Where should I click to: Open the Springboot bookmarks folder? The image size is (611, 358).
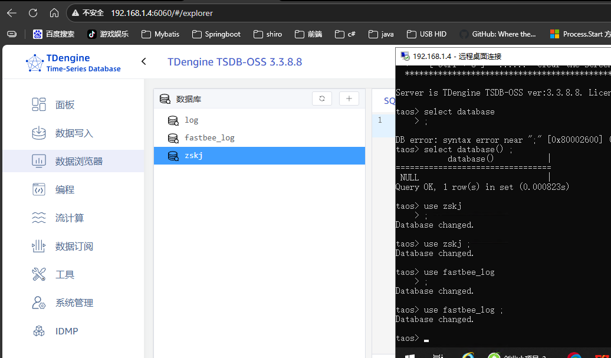pos(216,34)
